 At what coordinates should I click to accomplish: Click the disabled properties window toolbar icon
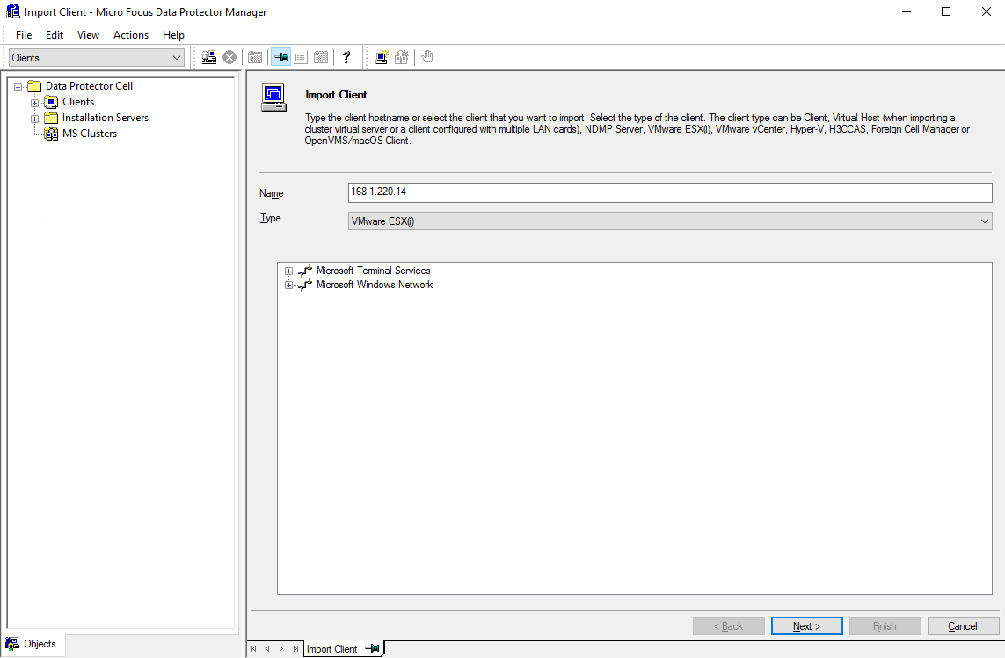(x=255, y=58)
